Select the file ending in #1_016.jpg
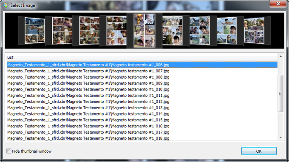Screen dimensions: 289x162 pyautogui.click(x=88, y=126)
